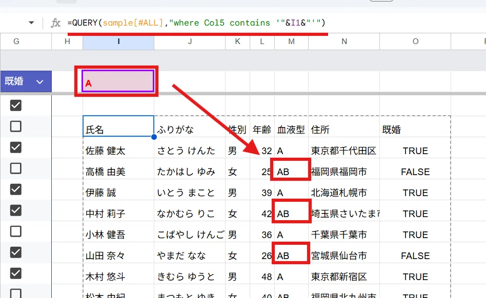Toggle the eighth checkbox under 既婚
486x298 pixels.
tap(16, 252)
